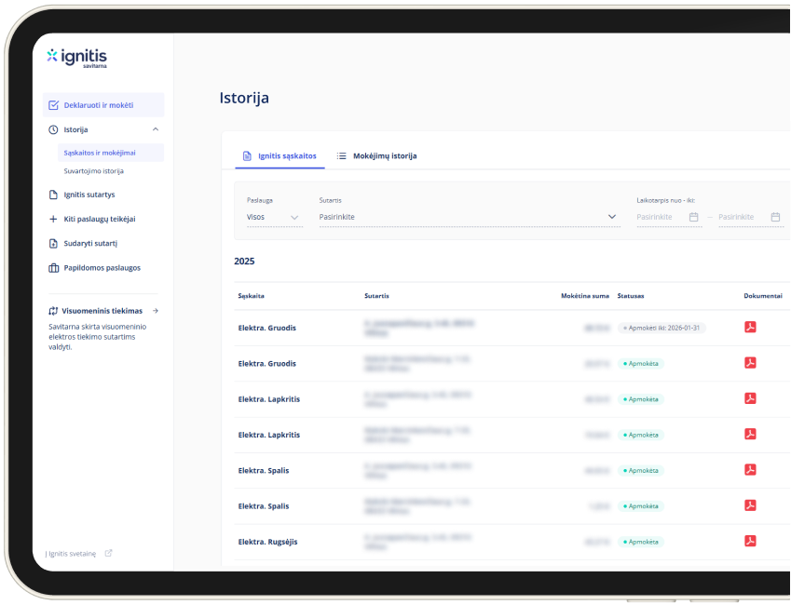
Task: Open the Paslauga dropdown showing Visos
Action: pos(274,217)
